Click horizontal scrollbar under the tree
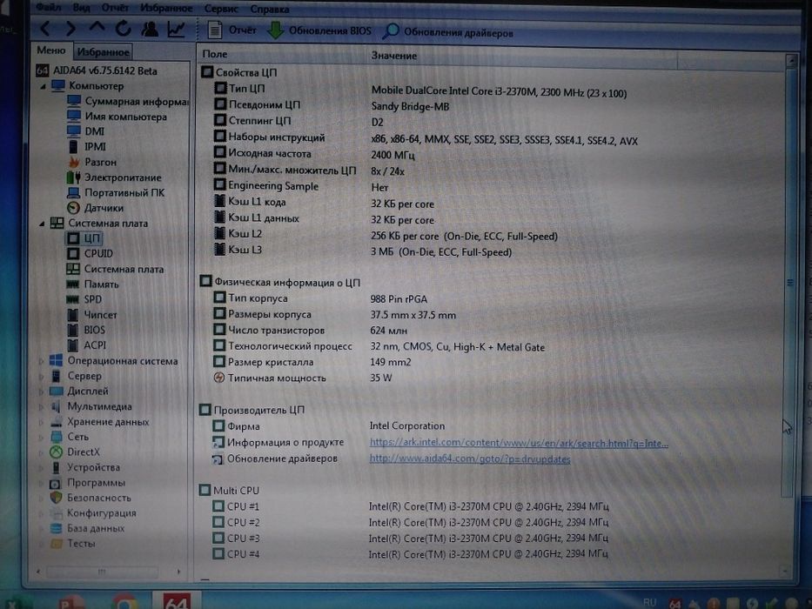This screenshot has height=609, width=812. tap(102, 572)
